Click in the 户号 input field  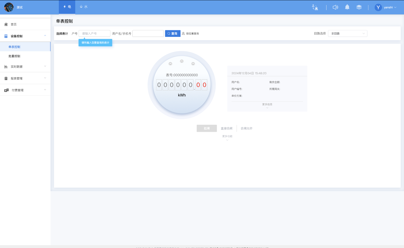pyautogui.click(x=94, y=34)
